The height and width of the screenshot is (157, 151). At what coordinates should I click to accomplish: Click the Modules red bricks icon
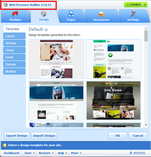[15, 14]
